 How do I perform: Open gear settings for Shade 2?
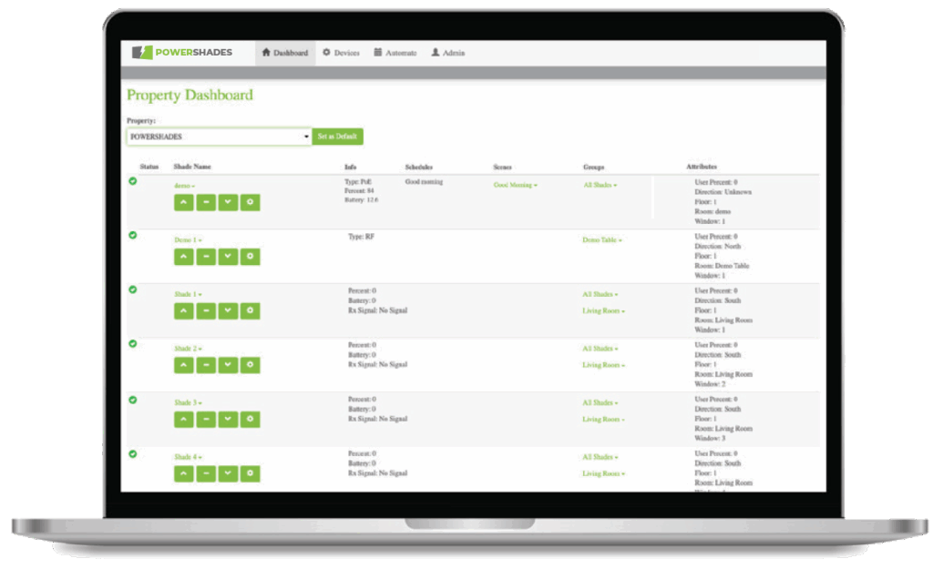coord(251,365)
